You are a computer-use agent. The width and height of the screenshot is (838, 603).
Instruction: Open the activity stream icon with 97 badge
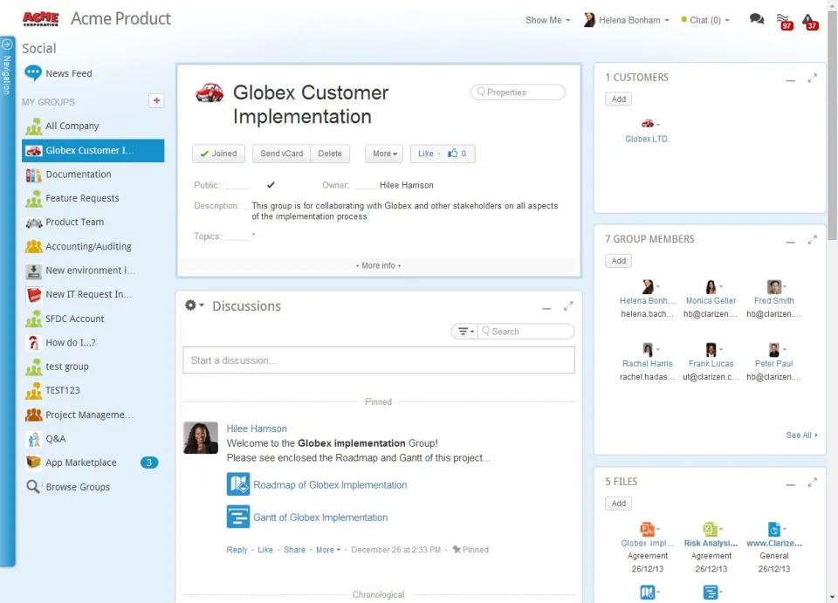(x=784, y=21)
